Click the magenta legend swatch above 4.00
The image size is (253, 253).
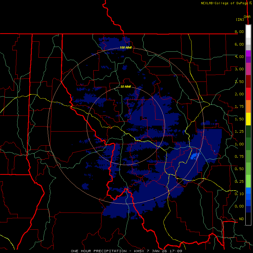point(248,53)
